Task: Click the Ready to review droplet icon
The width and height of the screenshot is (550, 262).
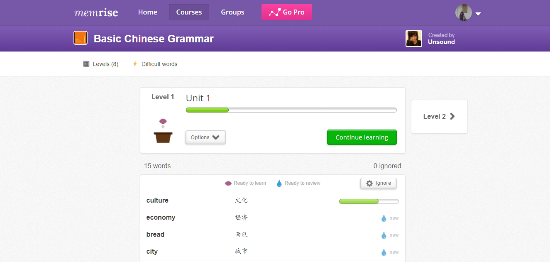Action: pyautogui.click(x=279, y=183)
